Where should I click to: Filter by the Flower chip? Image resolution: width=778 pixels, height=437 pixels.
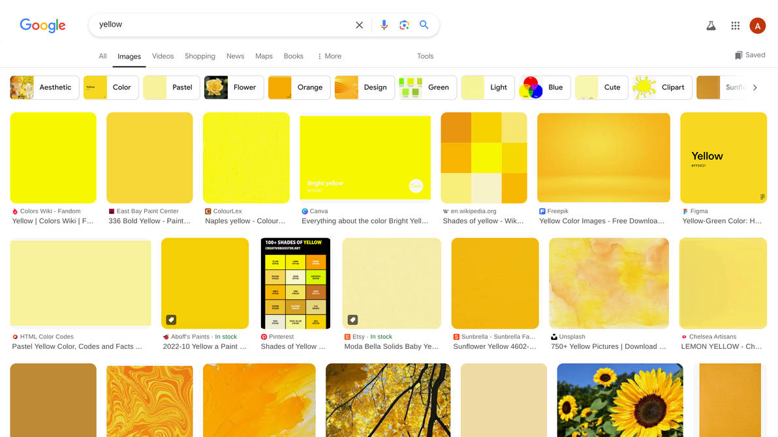point(234,87)
